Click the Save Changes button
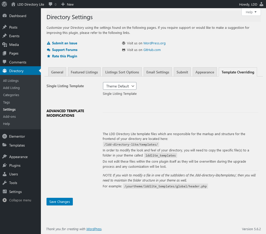Screen dimensions: 266x234 60,201
